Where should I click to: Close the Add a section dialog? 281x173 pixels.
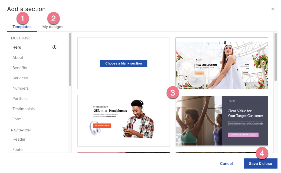click(x=272, y=9)
